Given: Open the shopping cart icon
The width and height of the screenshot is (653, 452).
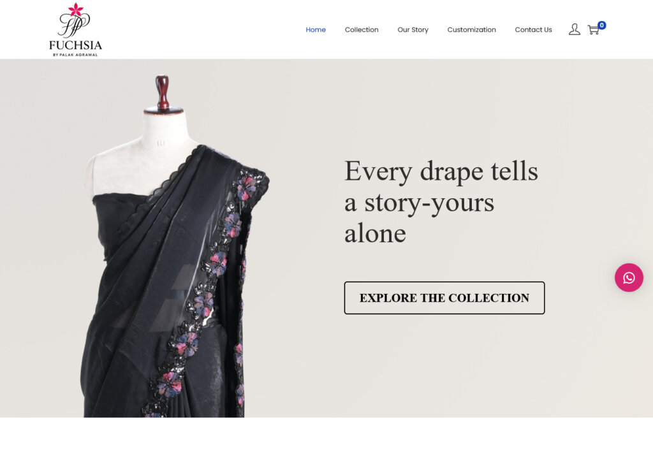Looking at the screenshot, I should coord(593,30).
